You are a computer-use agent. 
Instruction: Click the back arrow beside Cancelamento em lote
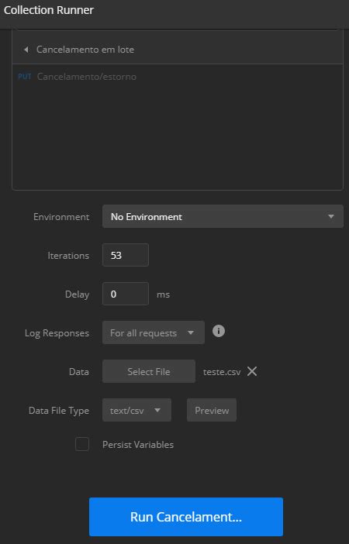coord(26,50)
